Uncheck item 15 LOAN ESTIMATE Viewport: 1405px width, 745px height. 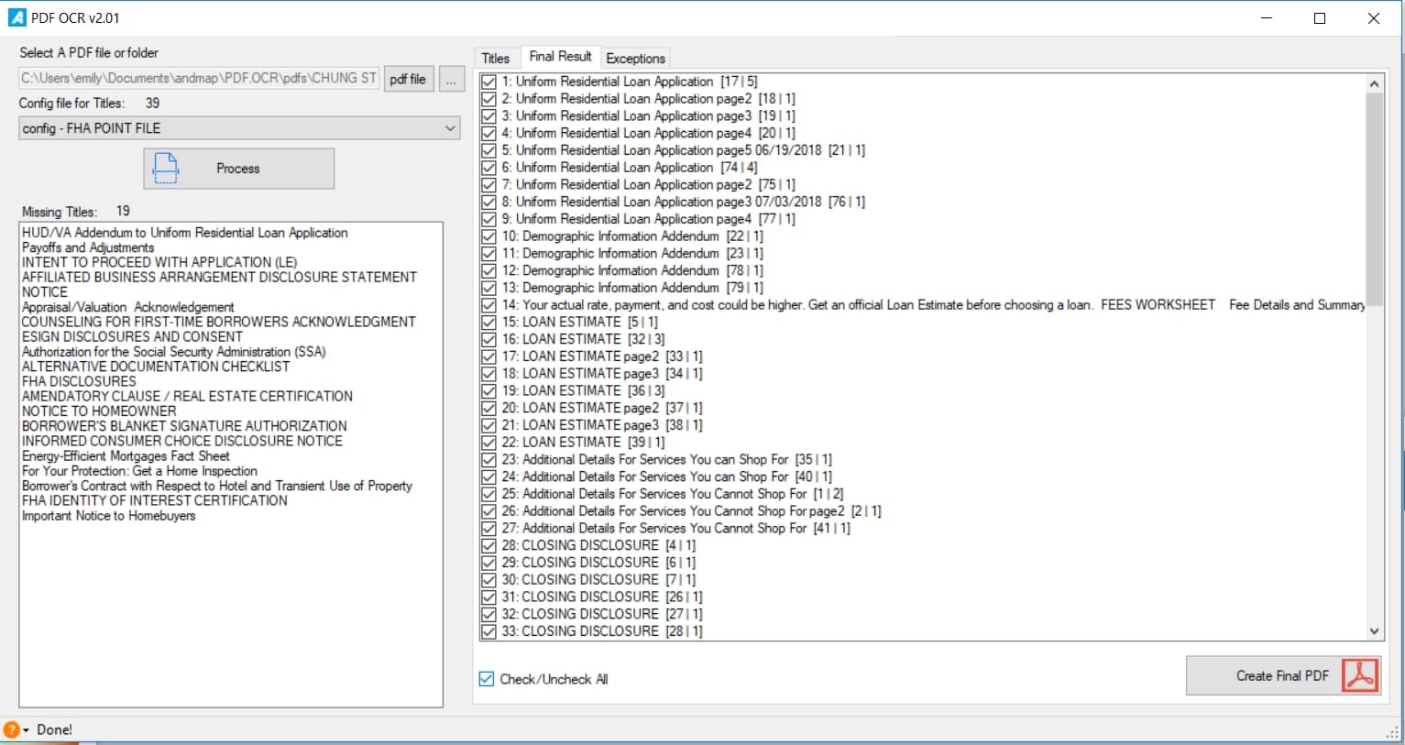488,323
